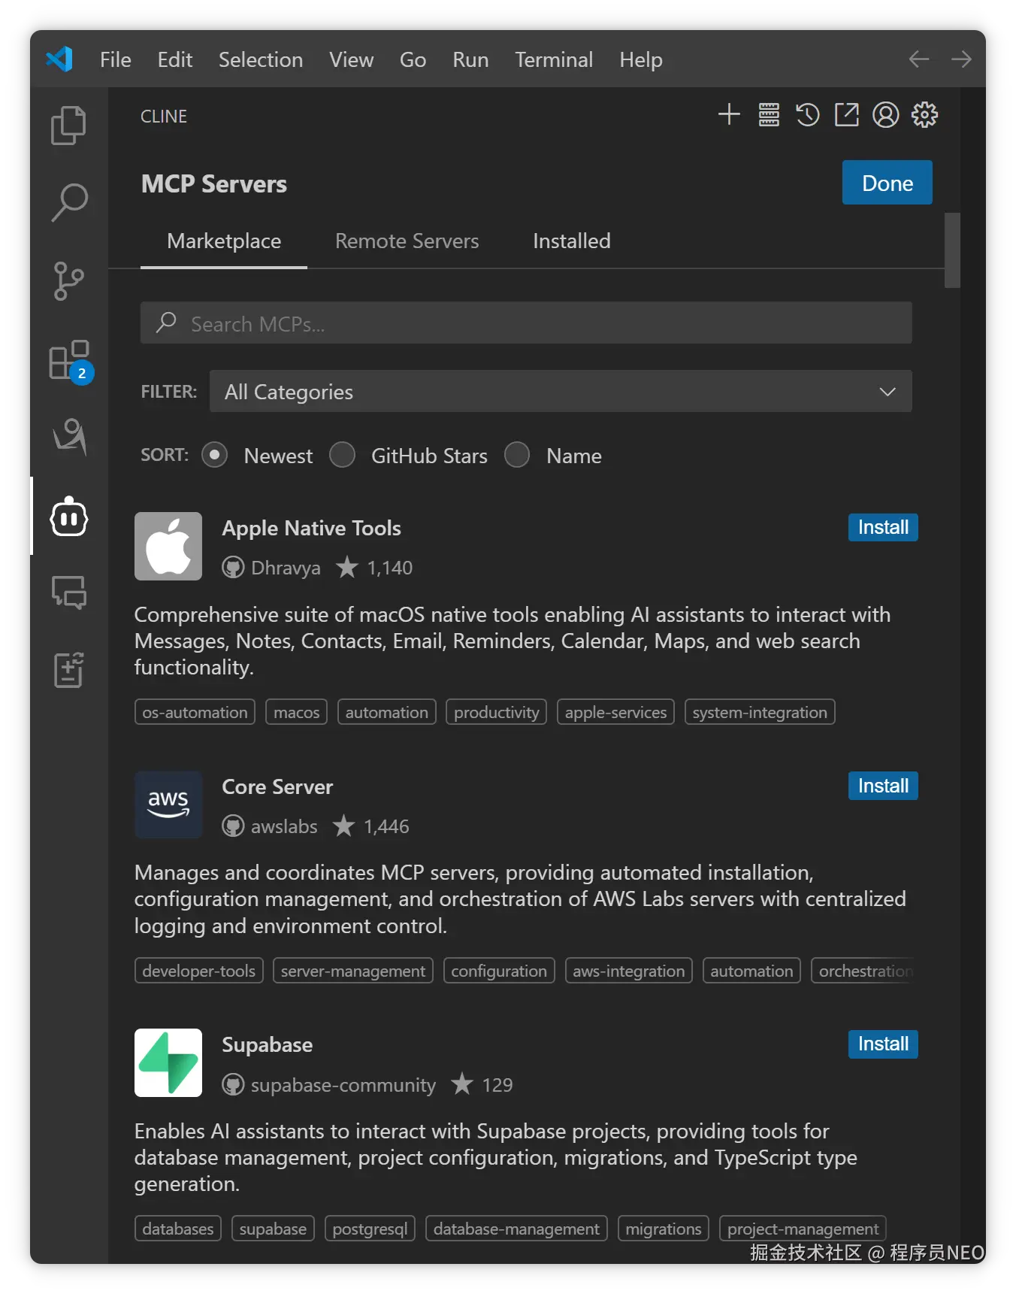The width and height of the screenshot is (1016, 1294).
Task: Start a new Cline task with the plus icon
Action: point(729,115)
